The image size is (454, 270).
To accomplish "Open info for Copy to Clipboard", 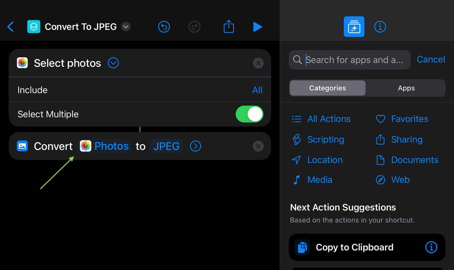I will pos(431,247).
